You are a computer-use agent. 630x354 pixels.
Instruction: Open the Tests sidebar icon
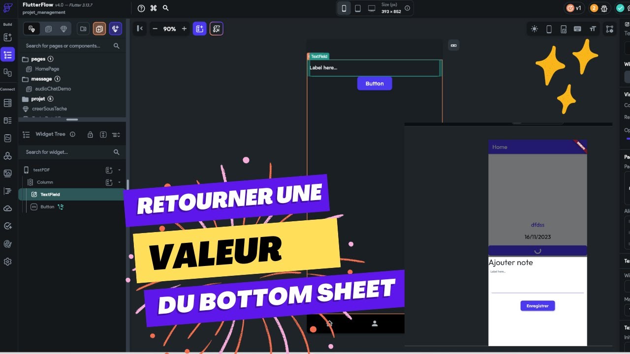(x=7, y=226)
